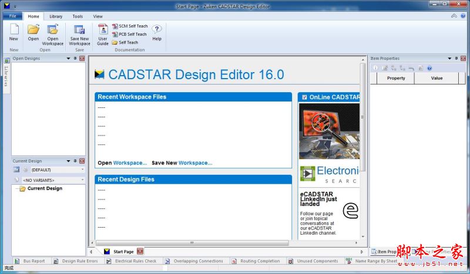Image resolution: width=470 pixels, height=274 pixels.
Task: Collapse the ribbon with the chevron
Action: (x=454, y=16)
